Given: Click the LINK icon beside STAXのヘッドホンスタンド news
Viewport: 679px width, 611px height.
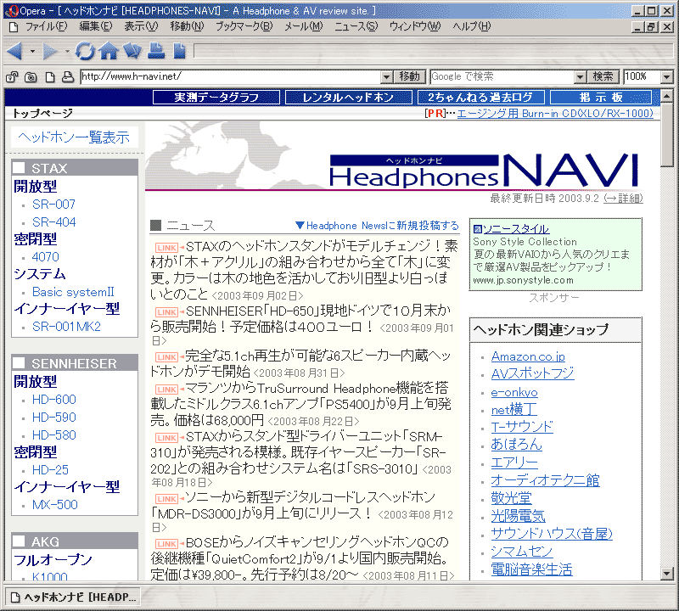Looking at the screenshot, I should 166,247.
